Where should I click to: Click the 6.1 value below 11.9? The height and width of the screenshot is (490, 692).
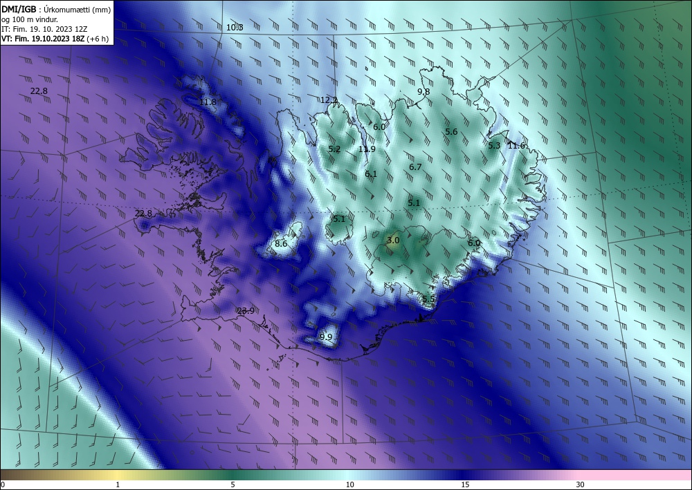[x=371, y=174]
